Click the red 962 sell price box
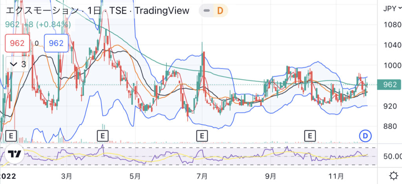 pyautogui.click(x=17, y=43)
